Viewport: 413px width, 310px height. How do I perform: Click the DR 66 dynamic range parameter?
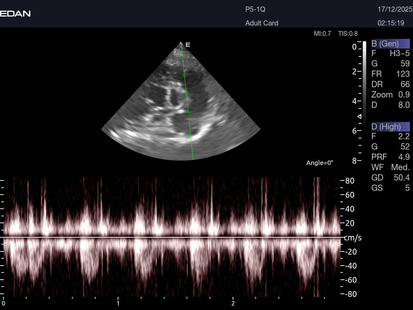tap(390, 84)
